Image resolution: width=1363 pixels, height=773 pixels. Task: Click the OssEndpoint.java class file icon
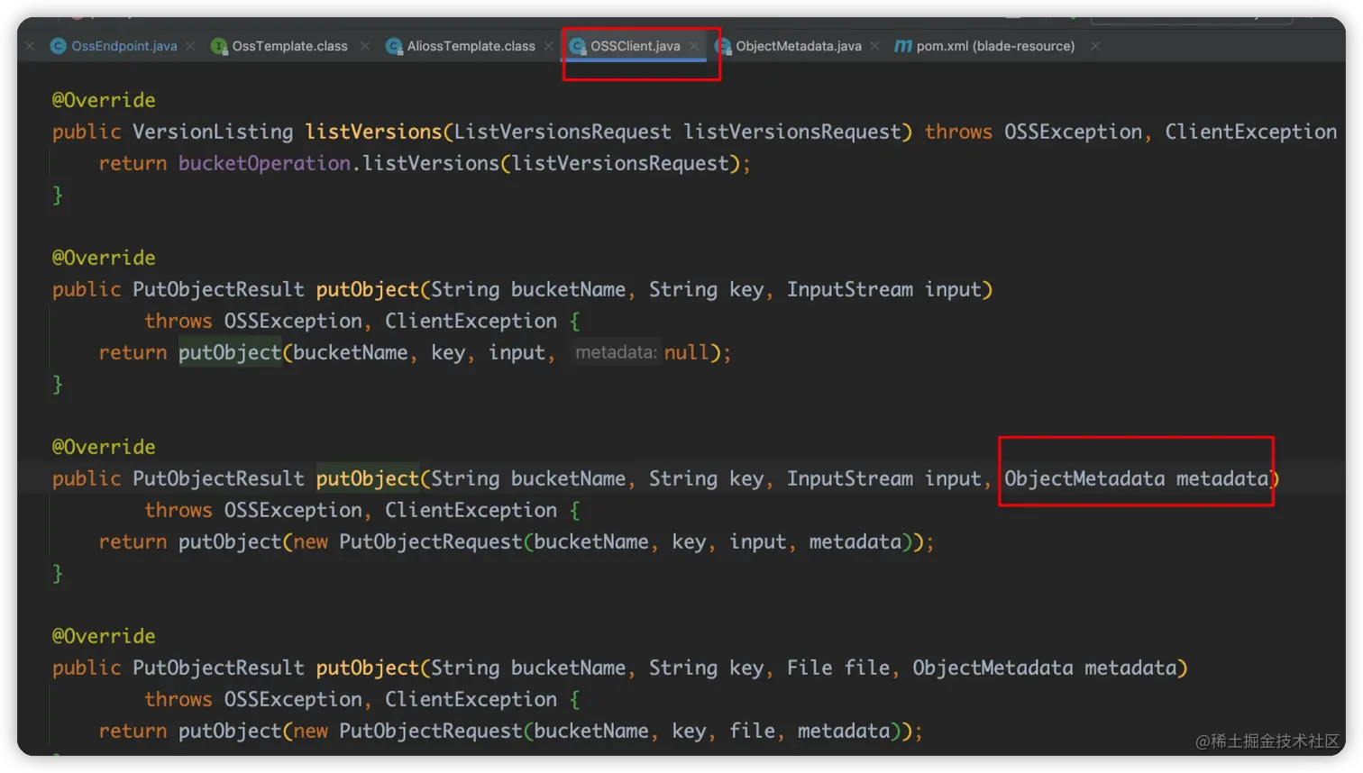[59, 46]
